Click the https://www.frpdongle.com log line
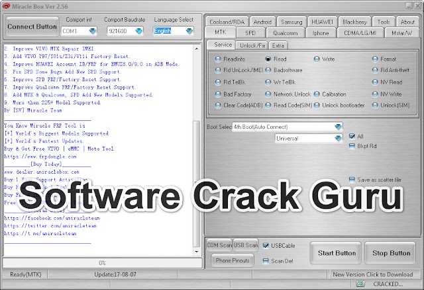424x290 pixels. [40, 157]
